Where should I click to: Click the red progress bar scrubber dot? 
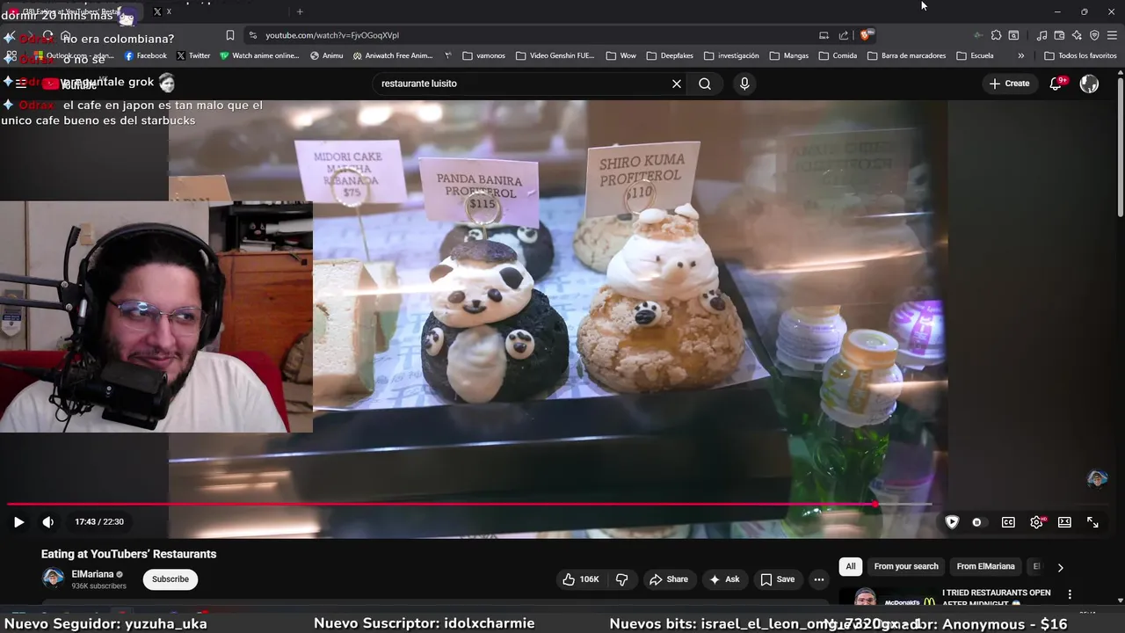pos(875,505)
